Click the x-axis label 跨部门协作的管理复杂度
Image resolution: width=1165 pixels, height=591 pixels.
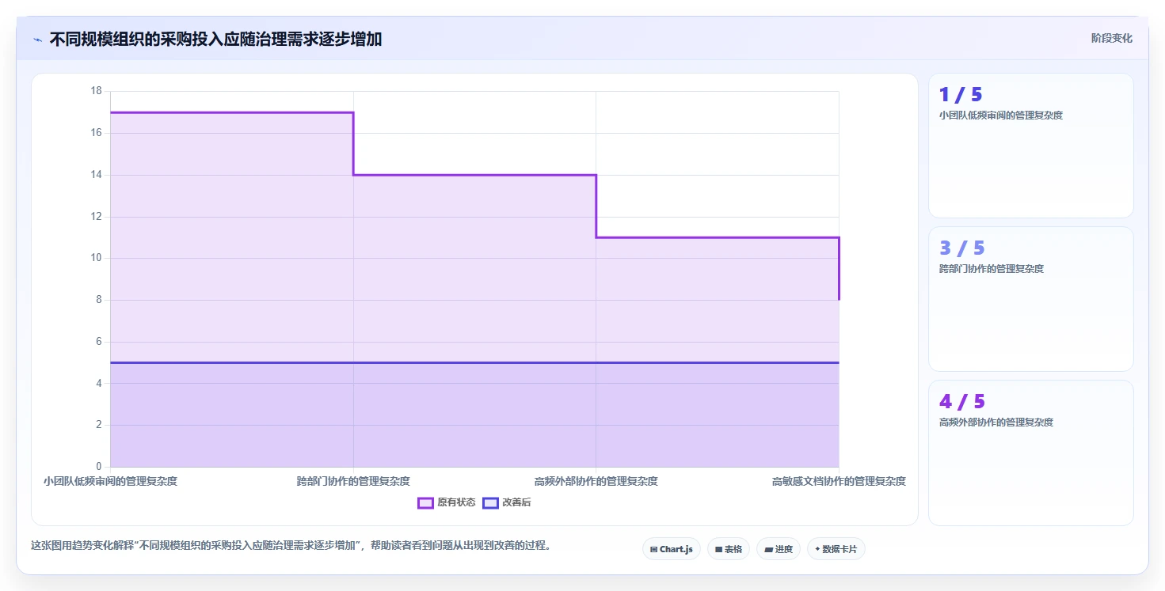click(353, 481)
